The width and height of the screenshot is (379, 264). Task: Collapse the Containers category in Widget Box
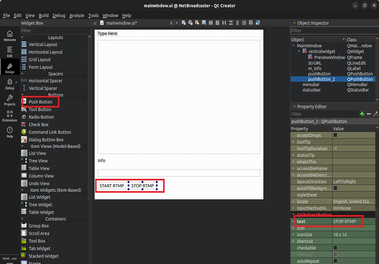(x=22, y=219)
